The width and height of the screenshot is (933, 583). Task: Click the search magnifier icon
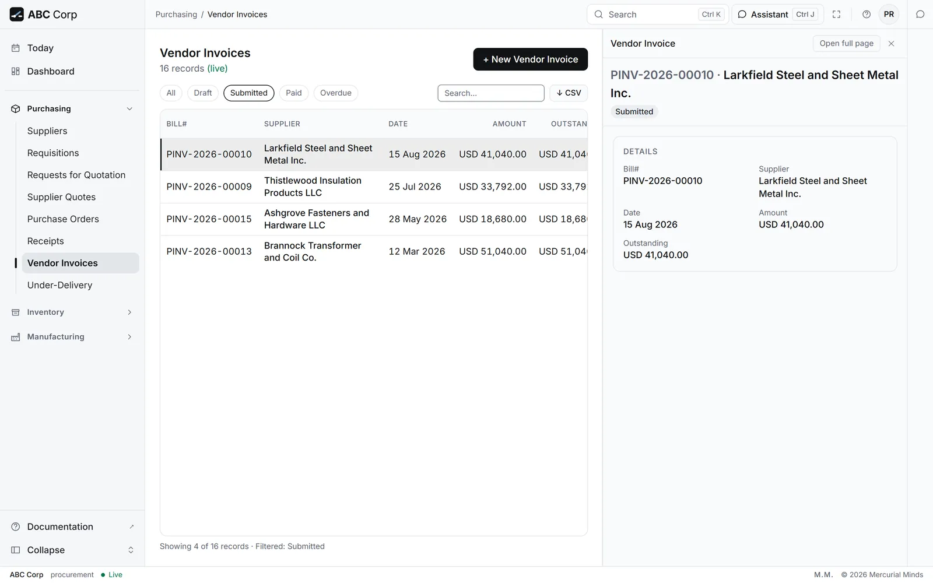598,15
